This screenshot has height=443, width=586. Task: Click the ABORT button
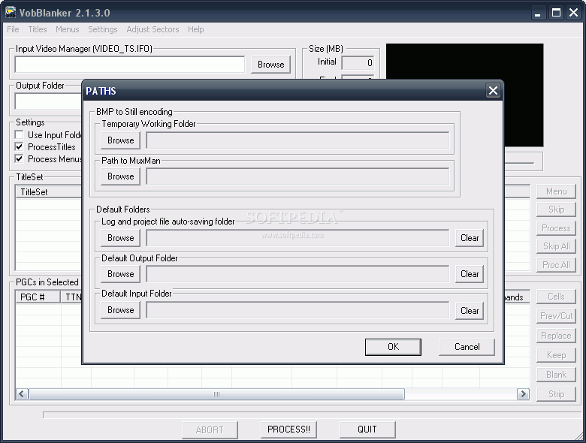point(210,430)
